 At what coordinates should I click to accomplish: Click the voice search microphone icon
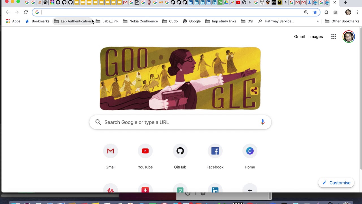click(x=263, y=122)
